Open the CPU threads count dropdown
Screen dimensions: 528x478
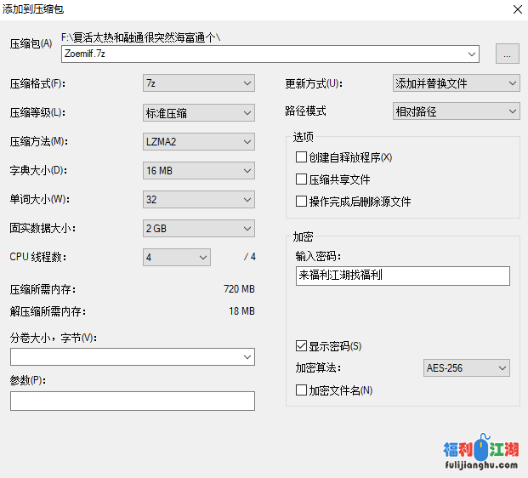click(x=177, y=257)
